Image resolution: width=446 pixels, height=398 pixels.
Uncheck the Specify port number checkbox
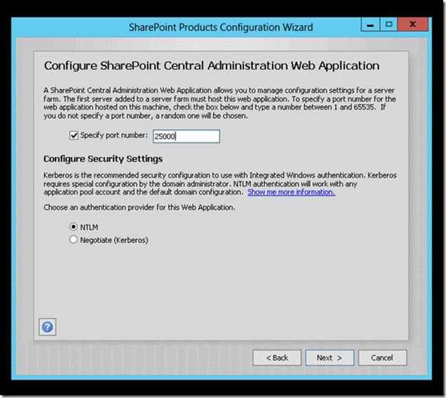[x=73, y=135]
